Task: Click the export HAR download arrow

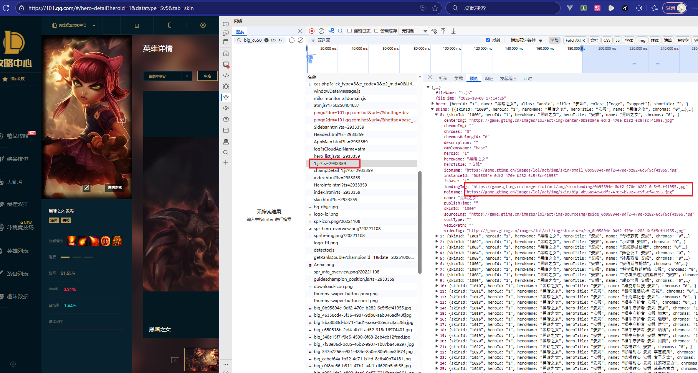Action: click(x=453, y=31)
